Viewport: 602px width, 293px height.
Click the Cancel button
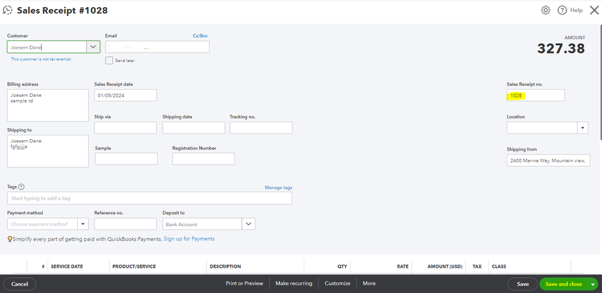(x=19, y=284)
